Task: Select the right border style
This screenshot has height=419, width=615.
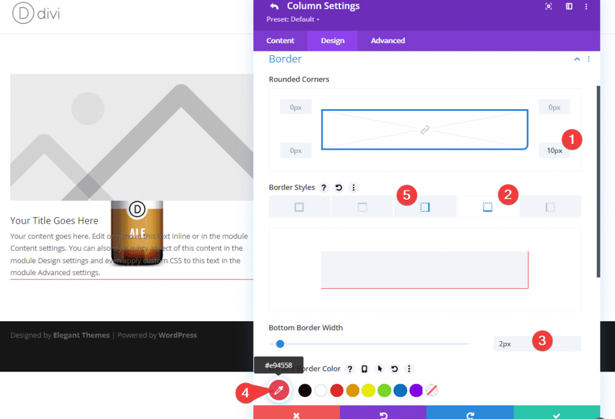Action: [425, 207]
